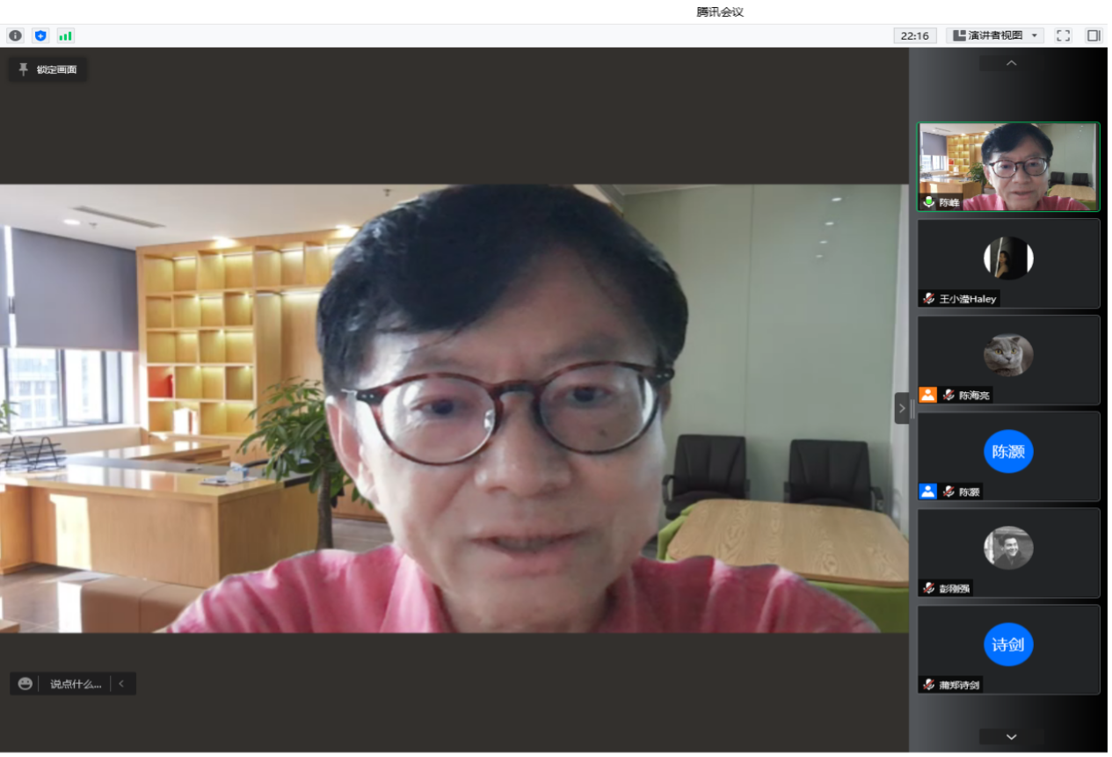Open the blue security shield icon
1112x757 pixels.
click(x=40, y=36)
